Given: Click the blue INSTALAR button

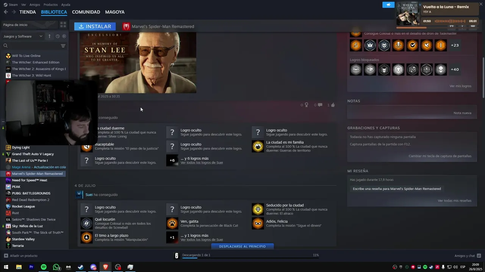Looking at the screenshot, I should (x=95, y=26).
